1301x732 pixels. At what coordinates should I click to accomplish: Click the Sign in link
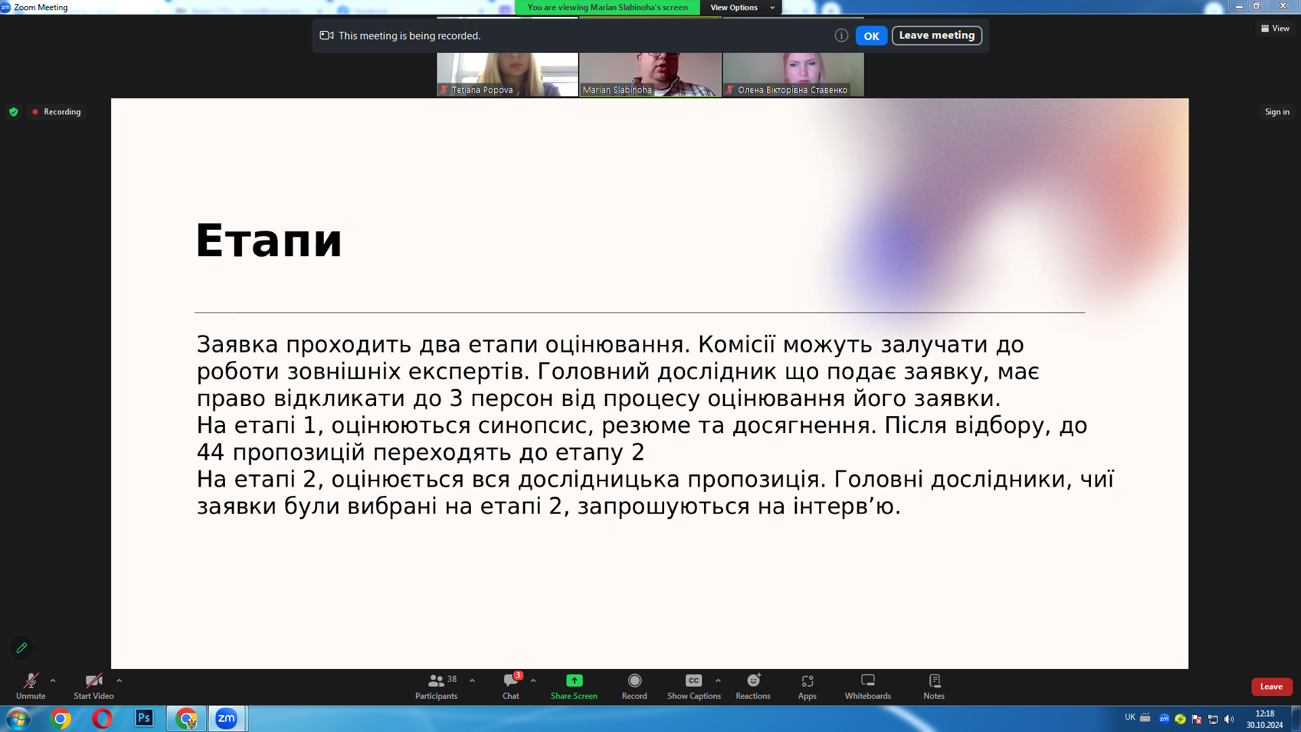(x=1277, y=112)
